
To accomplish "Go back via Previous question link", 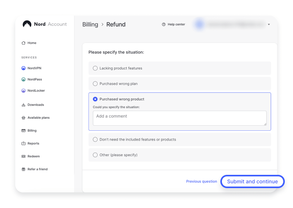I will point(202,181).
